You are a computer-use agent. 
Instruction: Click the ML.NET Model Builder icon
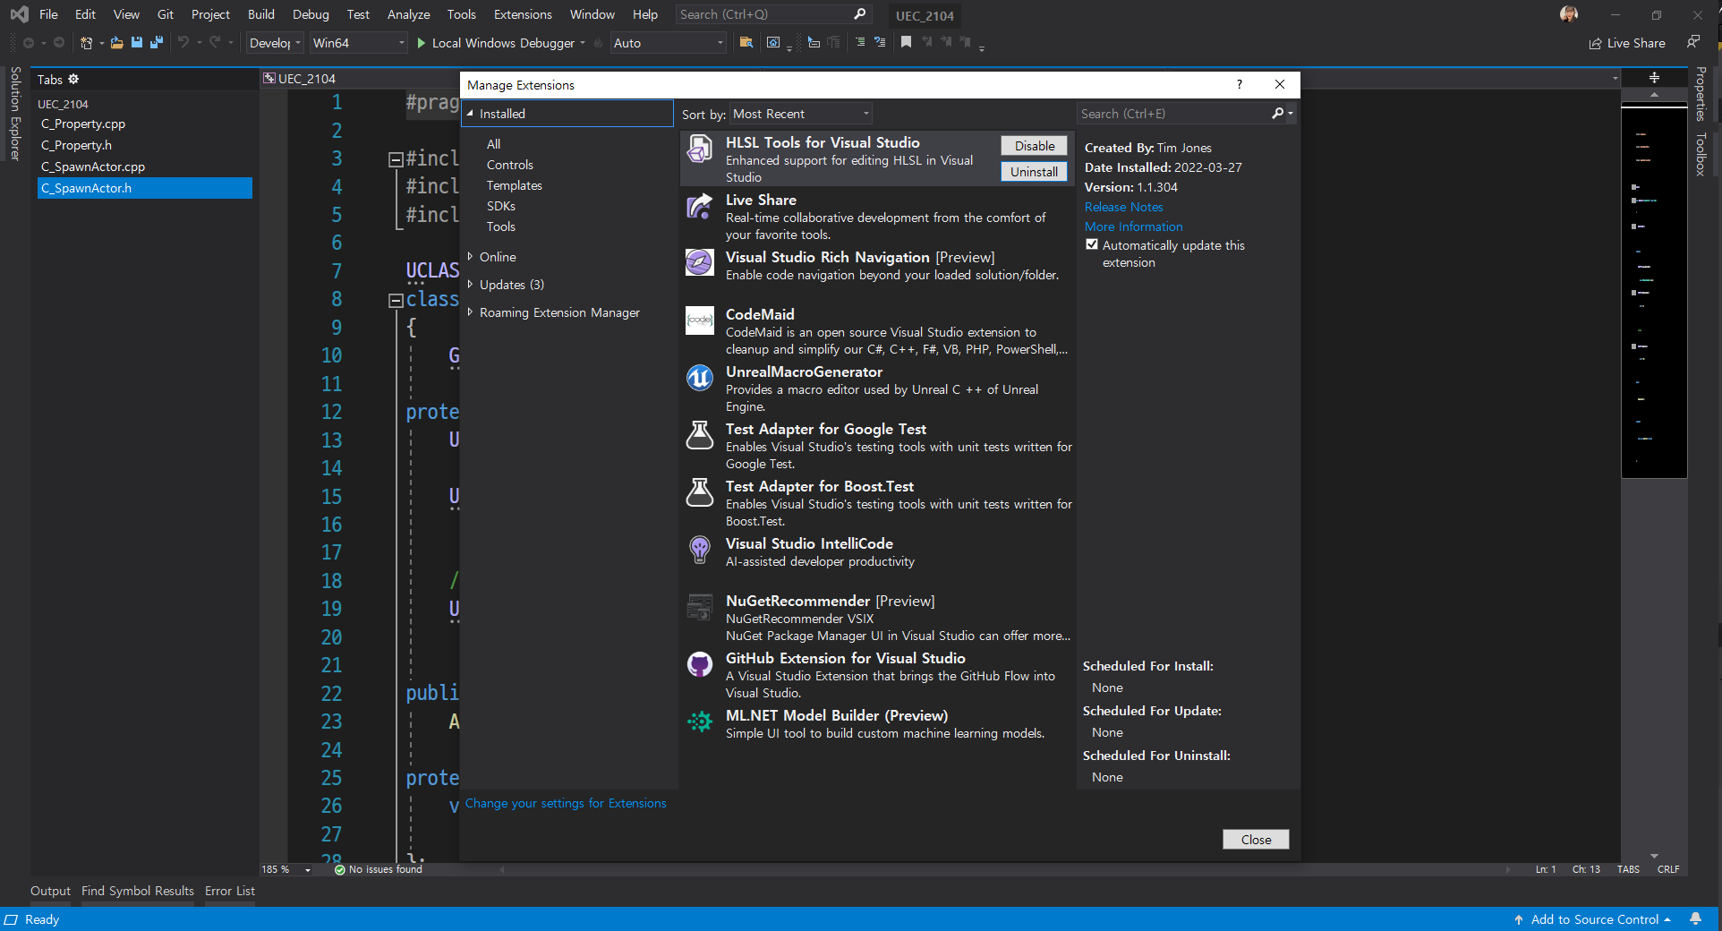click(x=700, y=722)
